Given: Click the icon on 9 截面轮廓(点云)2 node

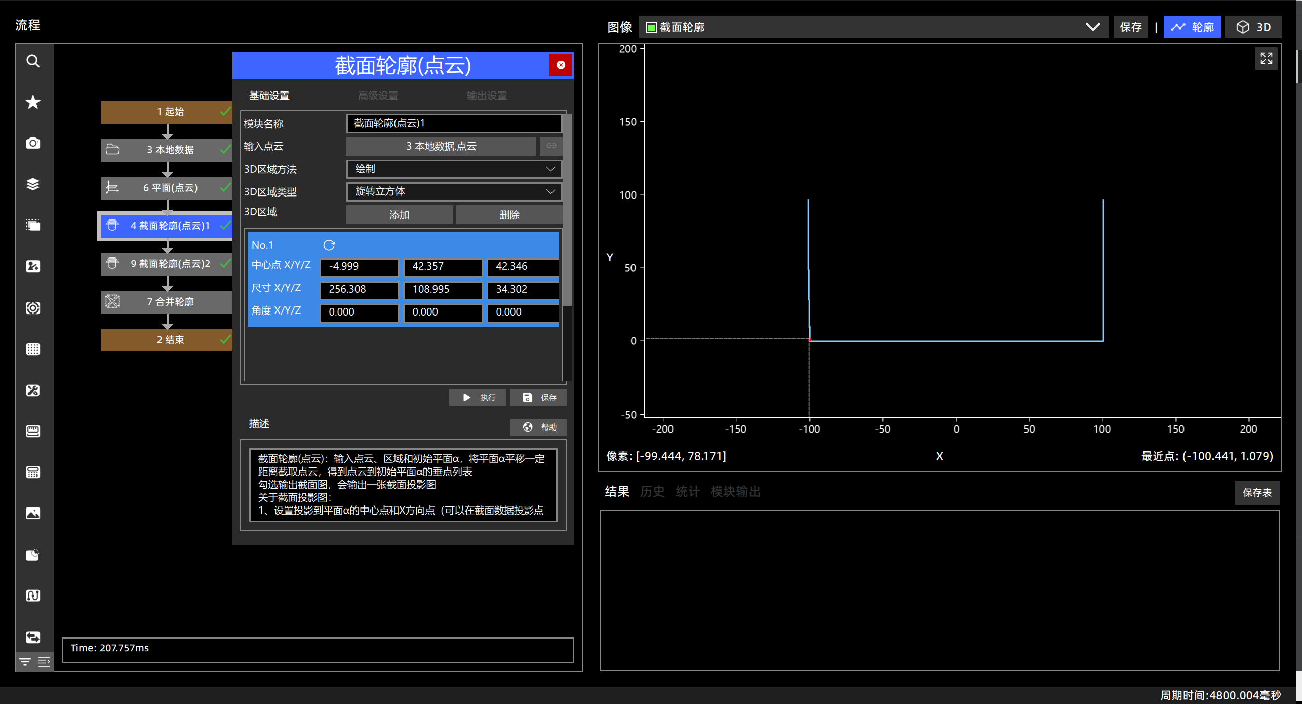Looking at the screenshot, I should coord(112,264).
